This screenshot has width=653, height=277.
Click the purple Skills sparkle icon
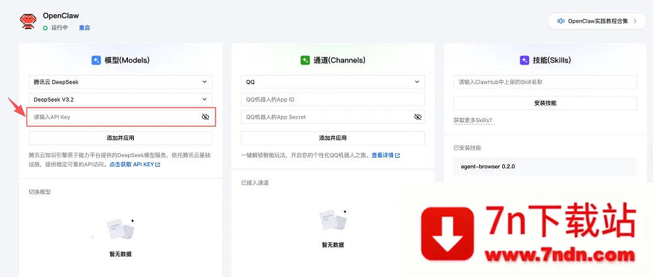pyautogui.click(x=524, y=61)
